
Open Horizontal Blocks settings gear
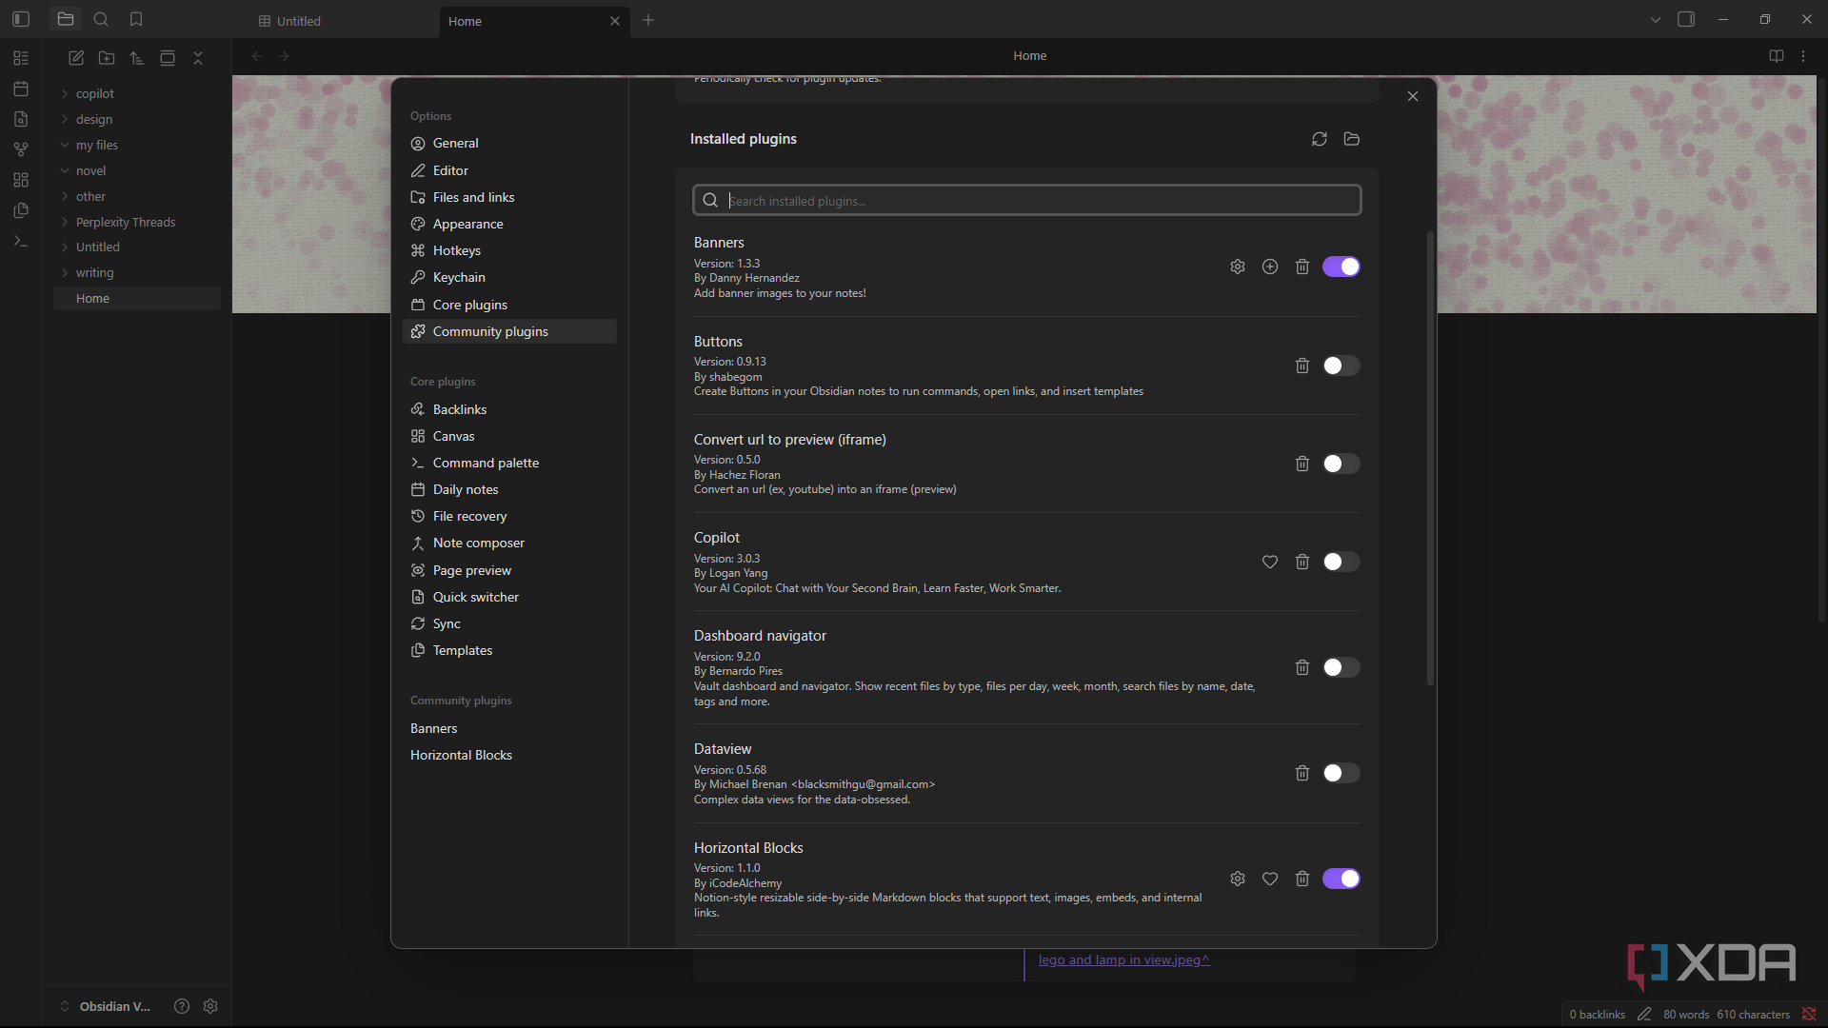pos(1238,879)
